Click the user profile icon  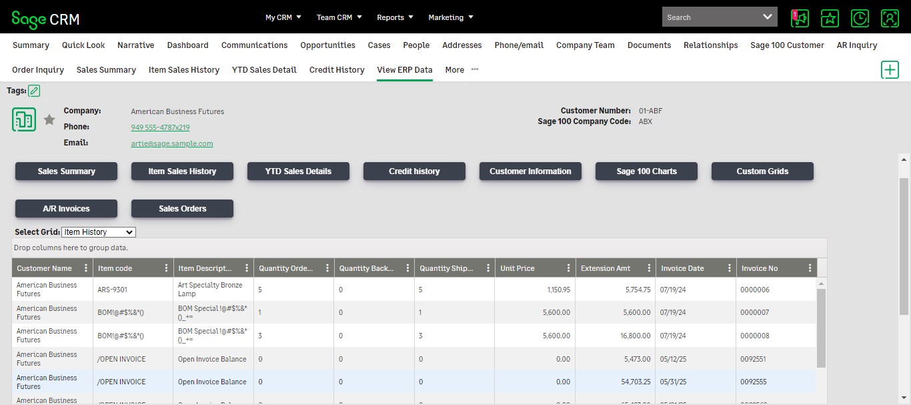point(890,18)
